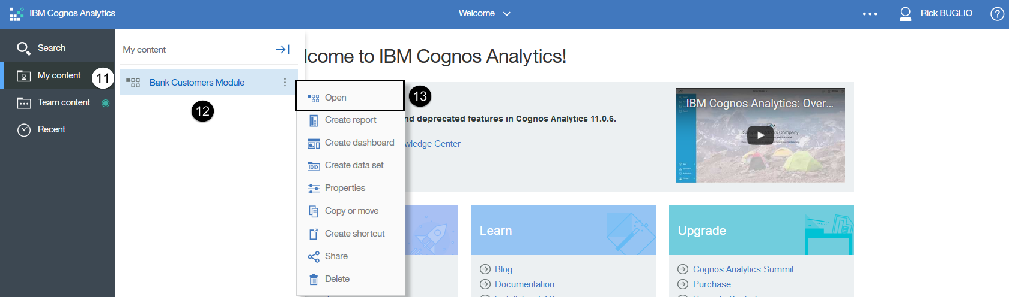Viewport: 1009px width, 297px height.
Task: Open the Recent clock icon
Action: point(23,130)
